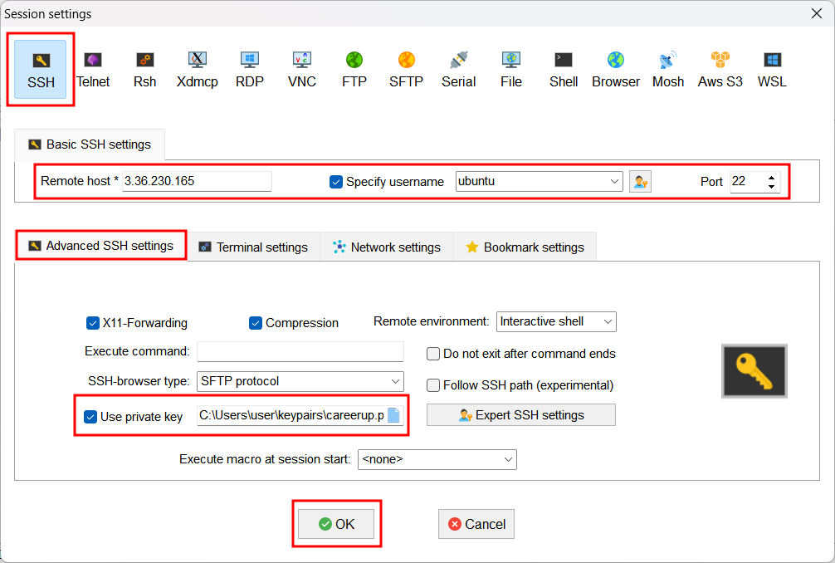835x563 pixels.
Task: Focus the Execute command text field
Action: click(x=300, y=351)
